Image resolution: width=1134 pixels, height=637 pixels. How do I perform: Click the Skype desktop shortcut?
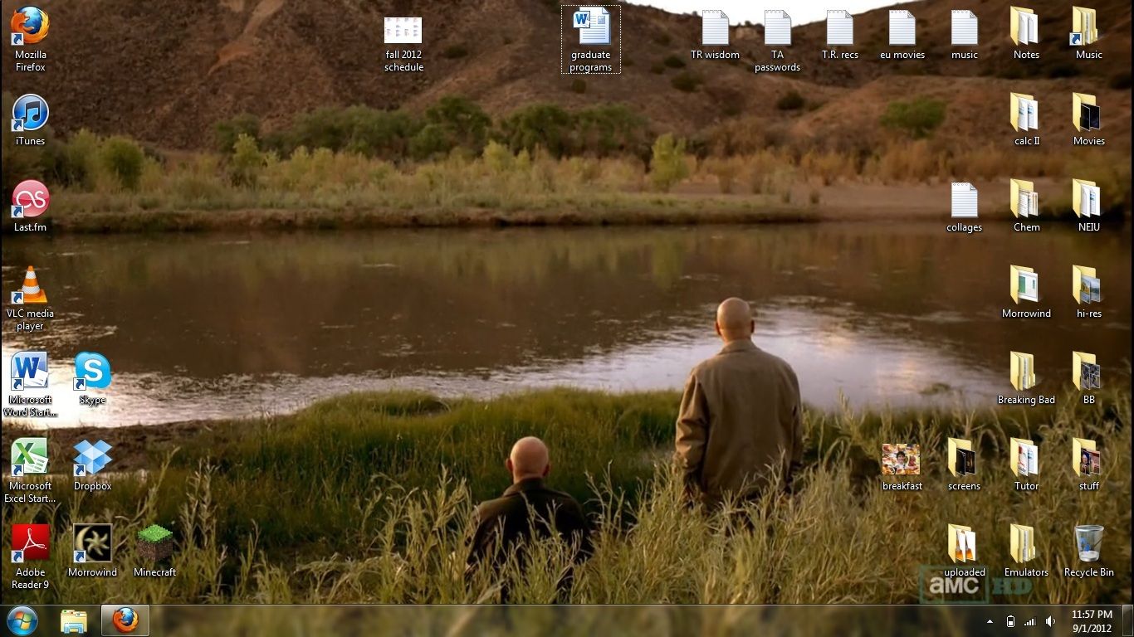[92, 373]
